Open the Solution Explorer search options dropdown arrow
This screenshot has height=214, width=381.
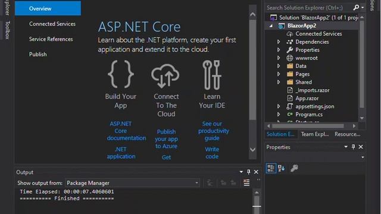(x=363, y=8)
